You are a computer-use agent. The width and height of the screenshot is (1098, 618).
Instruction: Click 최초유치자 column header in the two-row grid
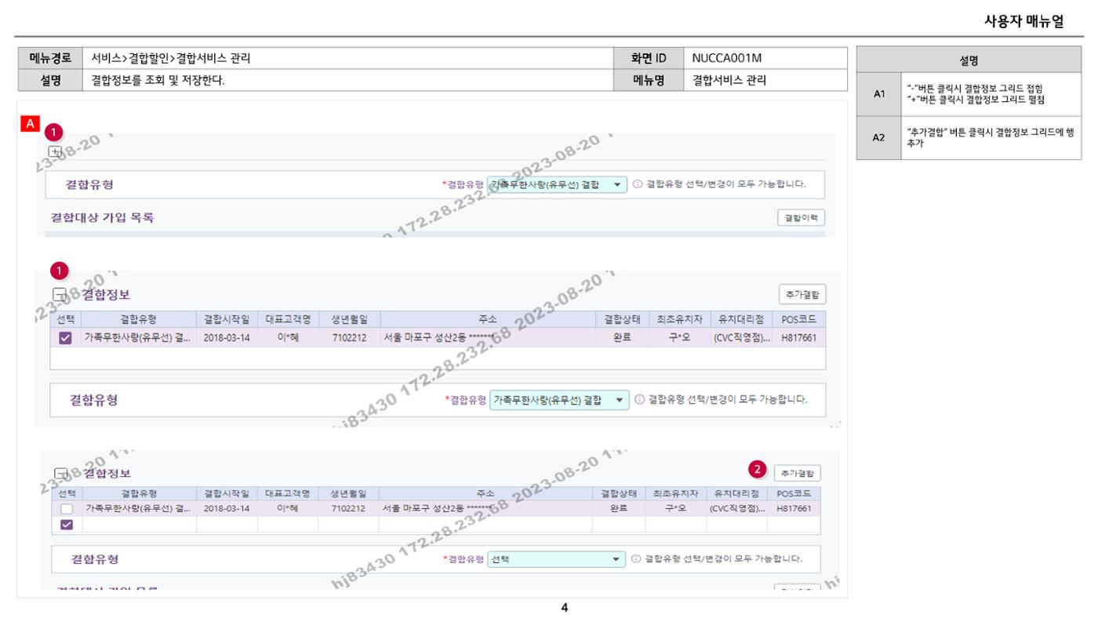point(674,493)
